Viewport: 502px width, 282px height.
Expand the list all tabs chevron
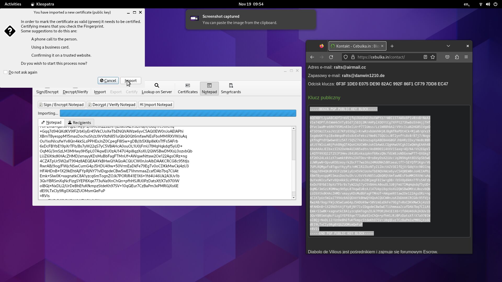coord(448,46)
